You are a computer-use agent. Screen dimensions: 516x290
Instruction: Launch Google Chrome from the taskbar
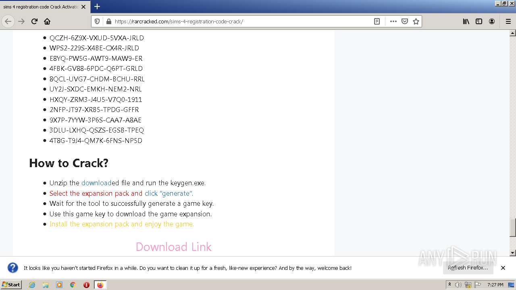[x=73, y=285]
